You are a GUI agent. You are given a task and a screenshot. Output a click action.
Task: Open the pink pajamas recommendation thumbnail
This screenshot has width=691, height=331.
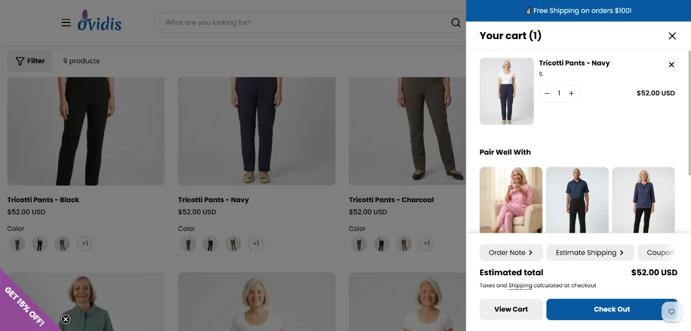(x=511, y=200)
